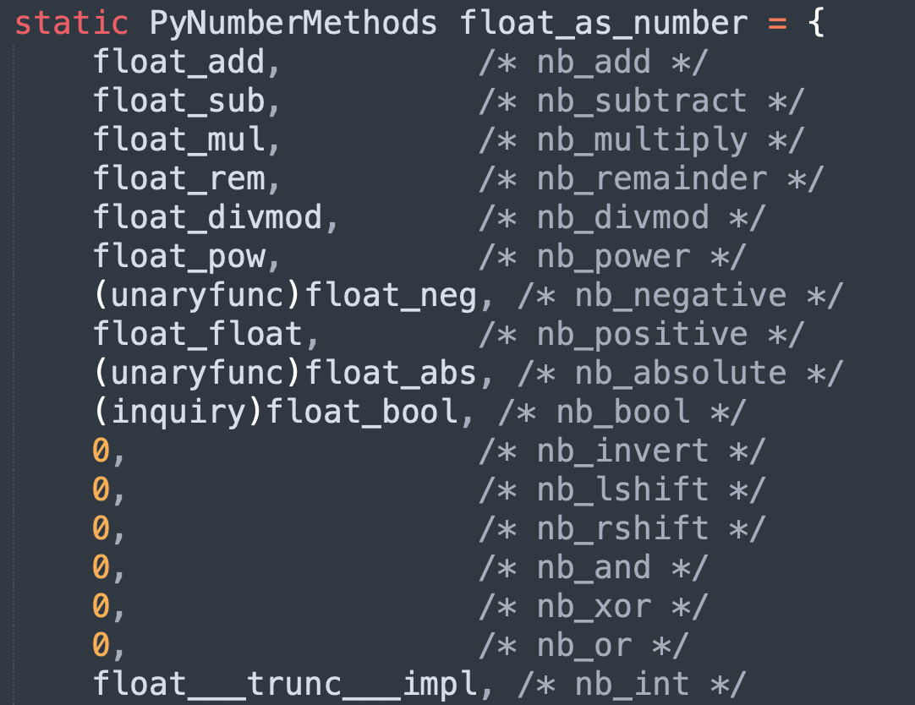915x705 pixels.
Task: Click float___trunc___impl identifier
Action: pyautogui.click(x=285, y=685)
